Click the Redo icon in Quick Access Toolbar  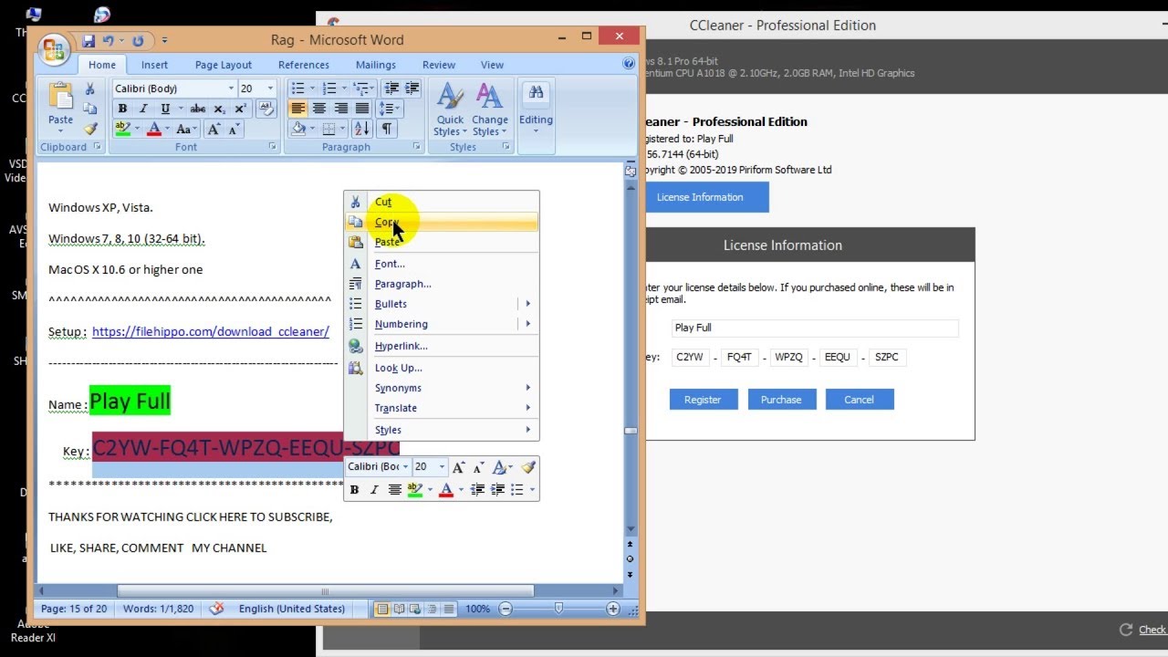pos(138,41)
